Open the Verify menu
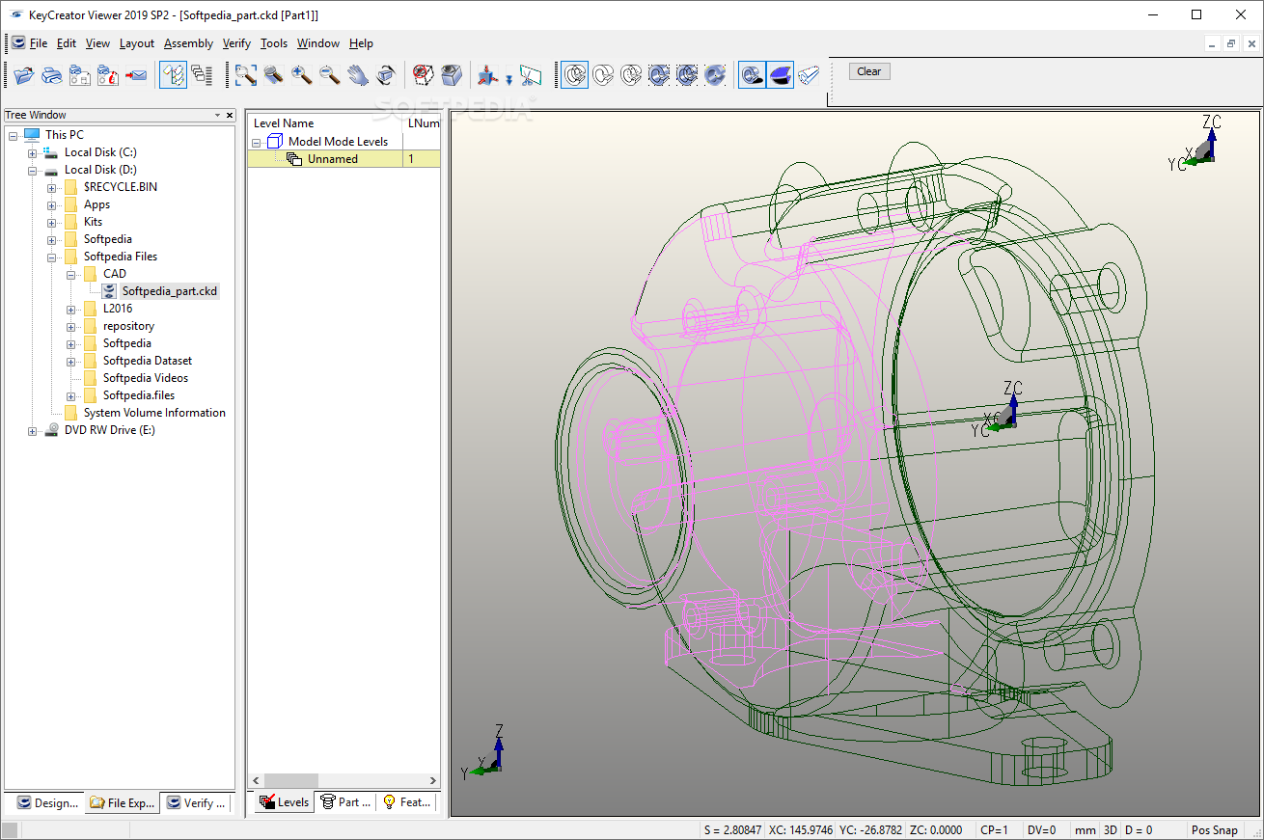The width and height of the screenshot is (1264, 840). pos(236,43)
